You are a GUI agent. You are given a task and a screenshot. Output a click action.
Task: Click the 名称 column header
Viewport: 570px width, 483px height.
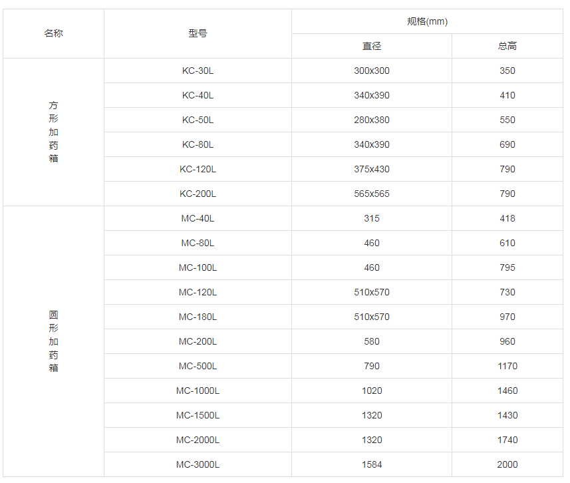[54, 33]
